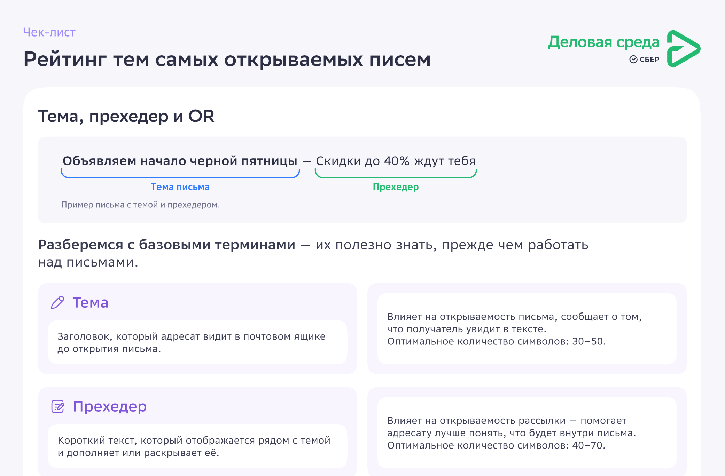Click the caption Пример письма с темой и прехедером
The image size is (725, 476).
[141, 205]
